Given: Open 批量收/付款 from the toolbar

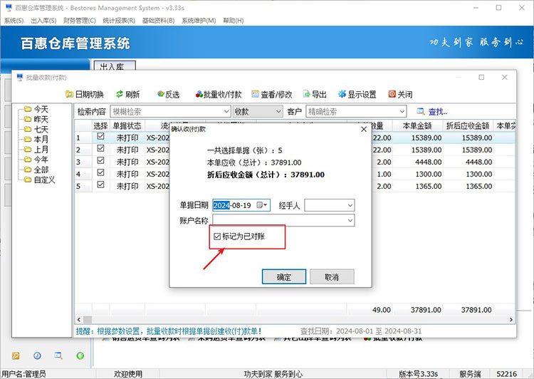Looking at the screenshot, I should 219,95.
